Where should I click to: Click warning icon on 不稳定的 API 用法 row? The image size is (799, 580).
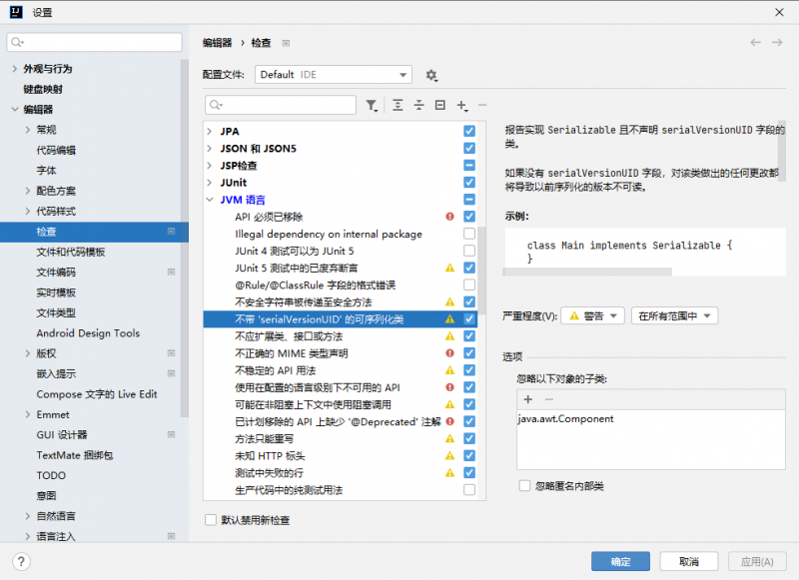(x=450, y=370)
